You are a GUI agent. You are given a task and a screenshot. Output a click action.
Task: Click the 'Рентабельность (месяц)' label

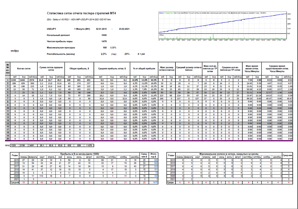[61, 54]
